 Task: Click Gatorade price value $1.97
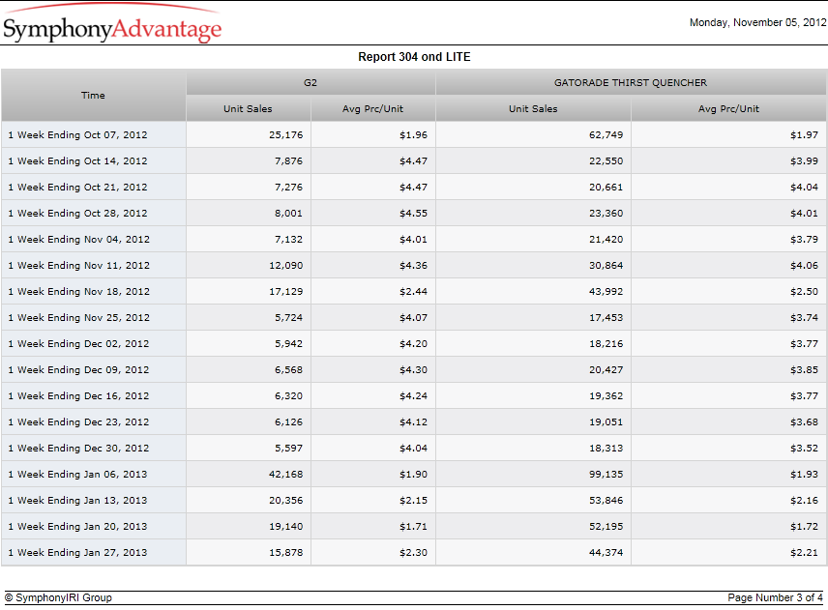(804, 134)
